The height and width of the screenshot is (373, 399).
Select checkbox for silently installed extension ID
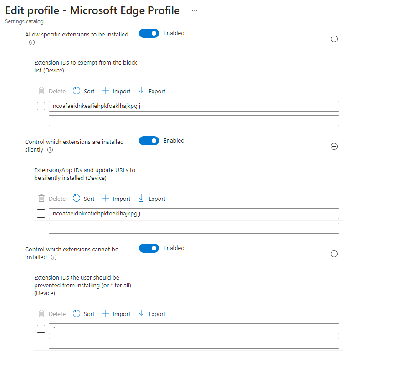(x=41, y=214)
